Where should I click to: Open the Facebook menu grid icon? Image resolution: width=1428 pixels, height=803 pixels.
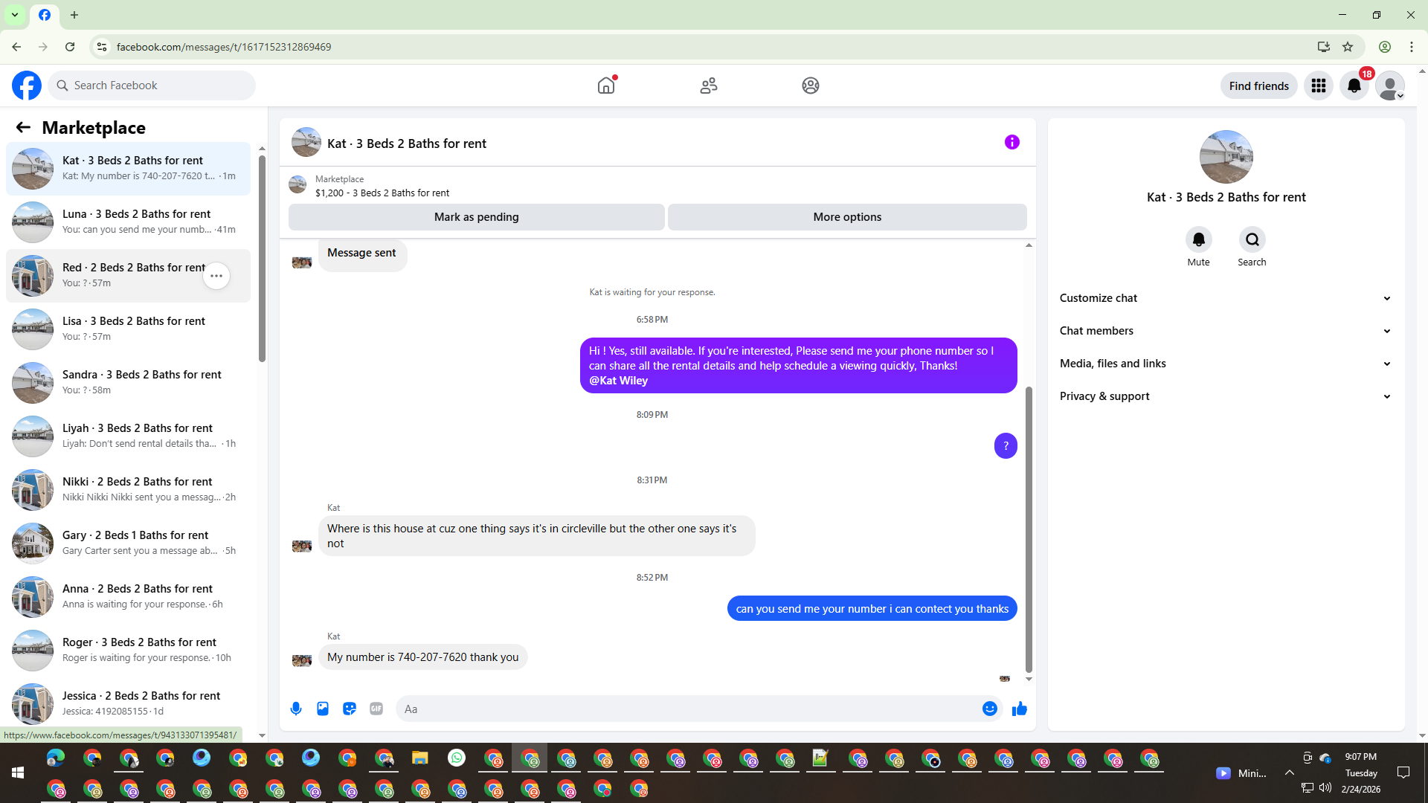[x=1318, y=86]
